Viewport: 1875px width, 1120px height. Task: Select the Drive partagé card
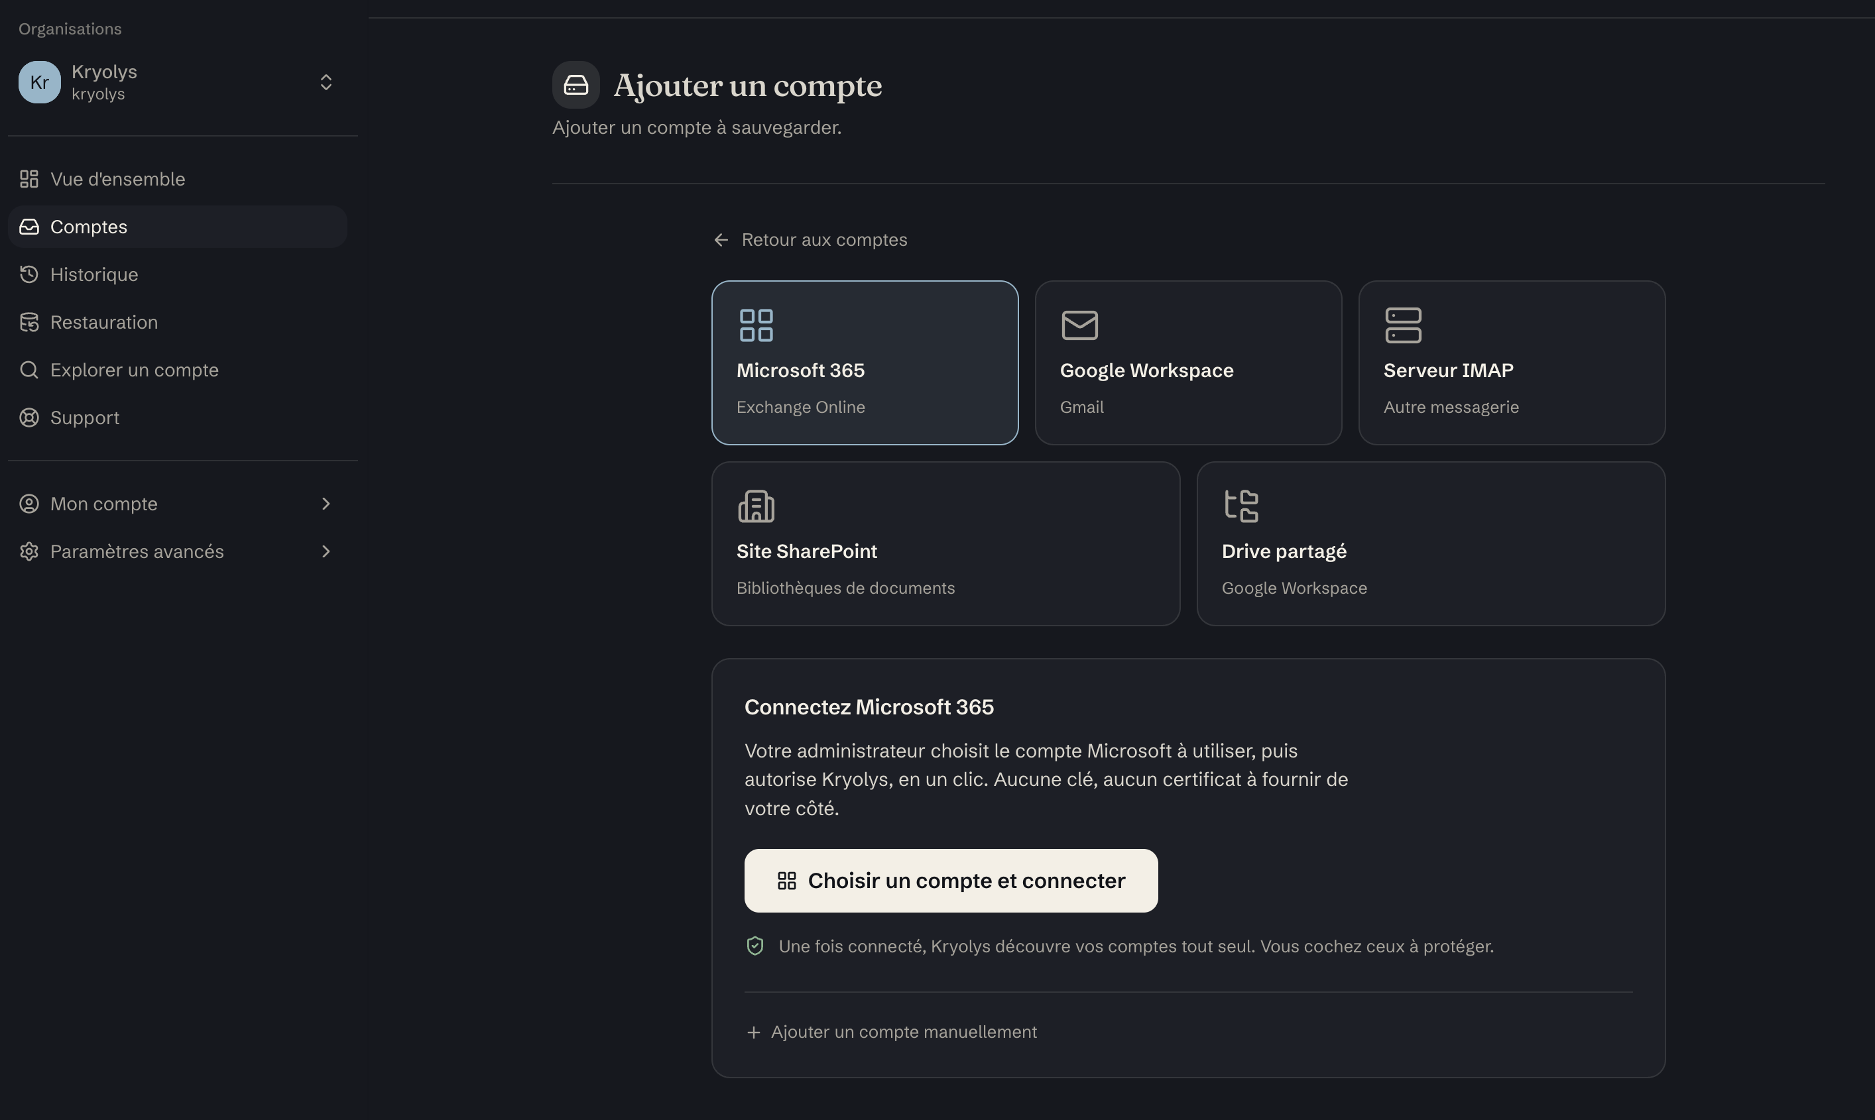coord(1431,543)
